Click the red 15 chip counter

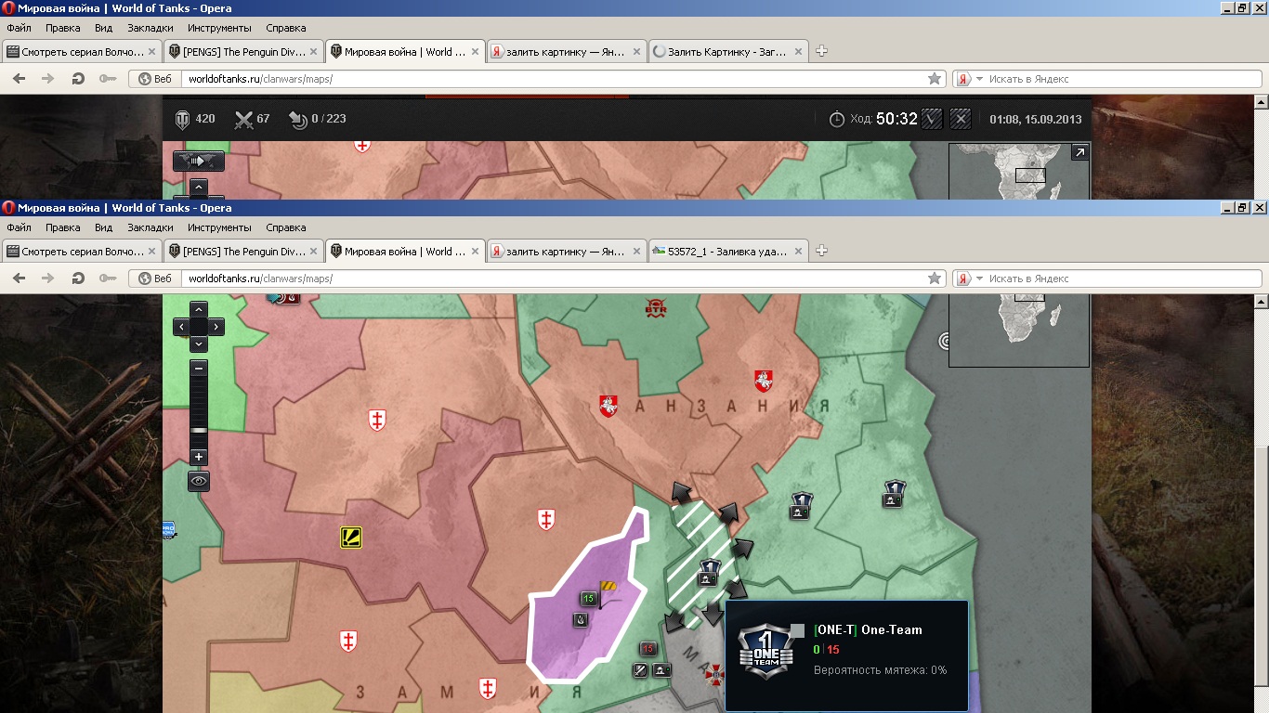pos(648,649)
